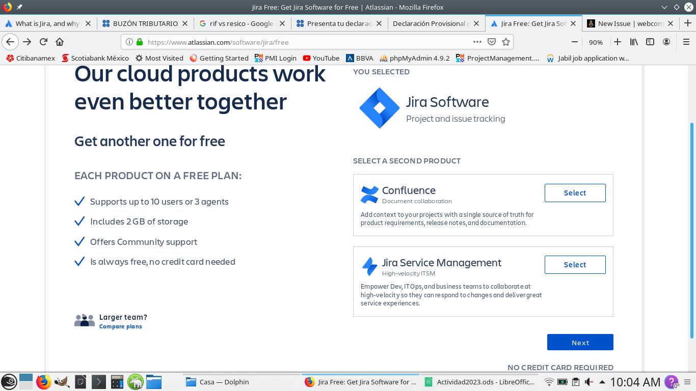The height and width of the screenshot is (391, 696).
Task: Click the Confluence logo icon
Action: [369, 194]
